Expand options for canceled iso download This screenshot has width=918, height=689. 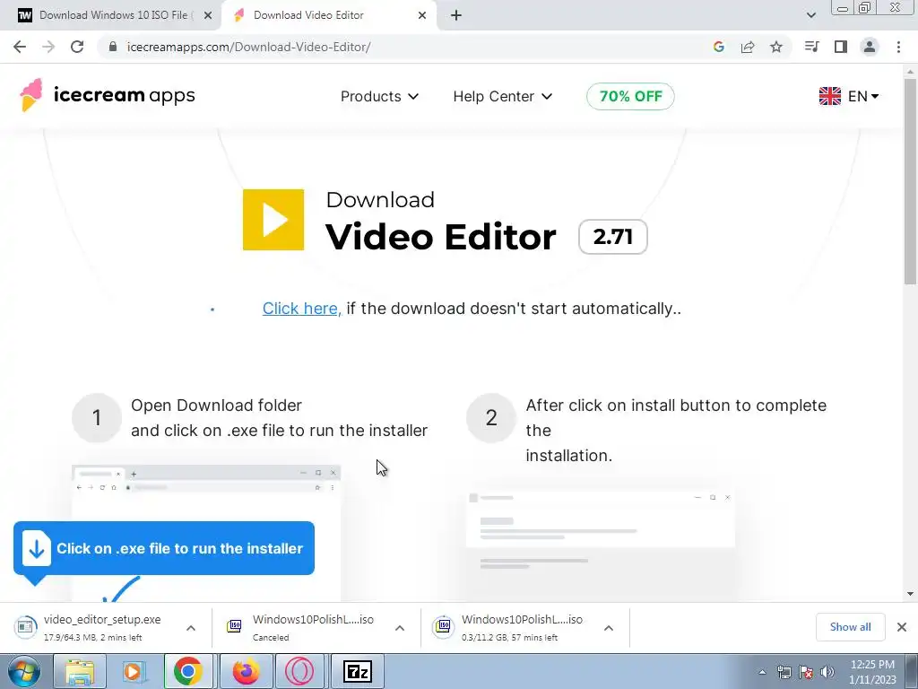point(400,628)
